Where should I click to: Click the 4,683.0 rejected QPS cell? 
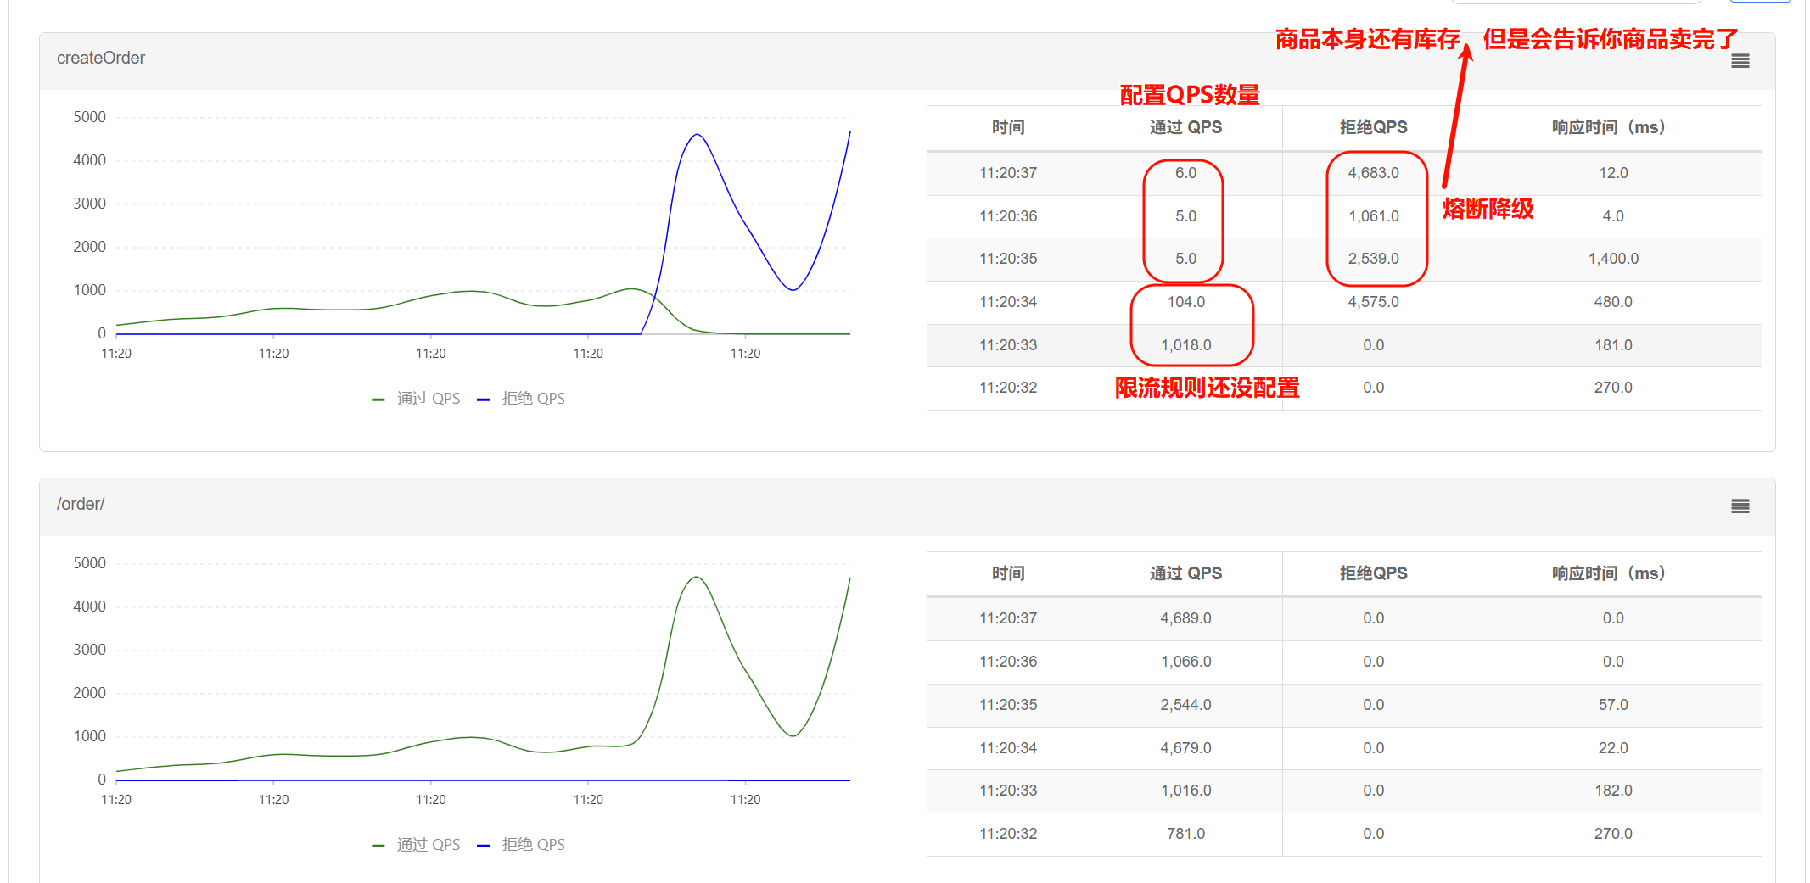[x=1373, y=173]
